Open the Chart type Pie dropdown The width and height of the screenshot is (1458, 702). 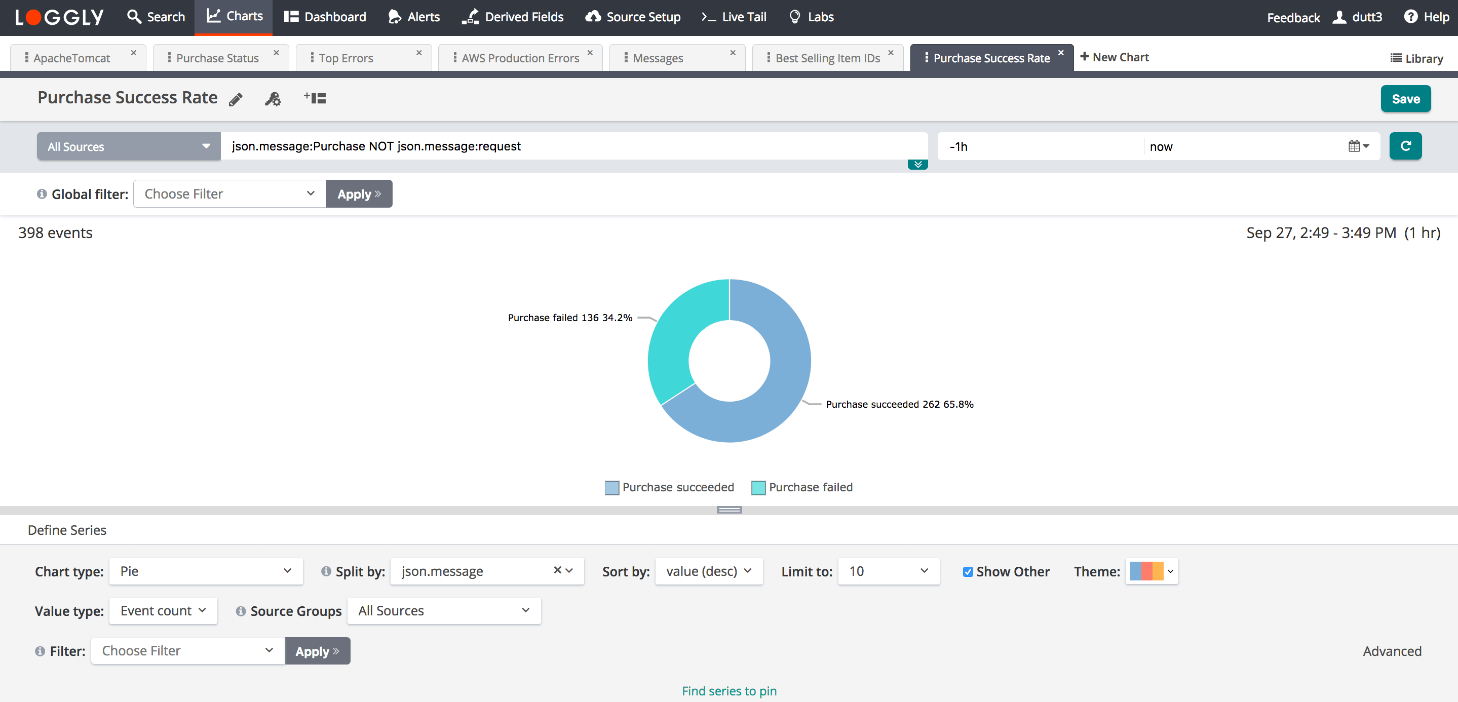pos(206,571)
